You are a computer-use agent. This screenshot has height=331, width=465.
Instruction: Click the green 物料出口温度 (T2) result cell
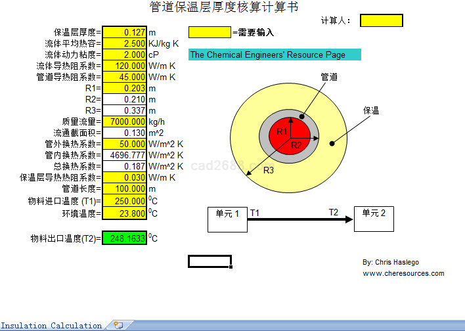pos(125,238)
